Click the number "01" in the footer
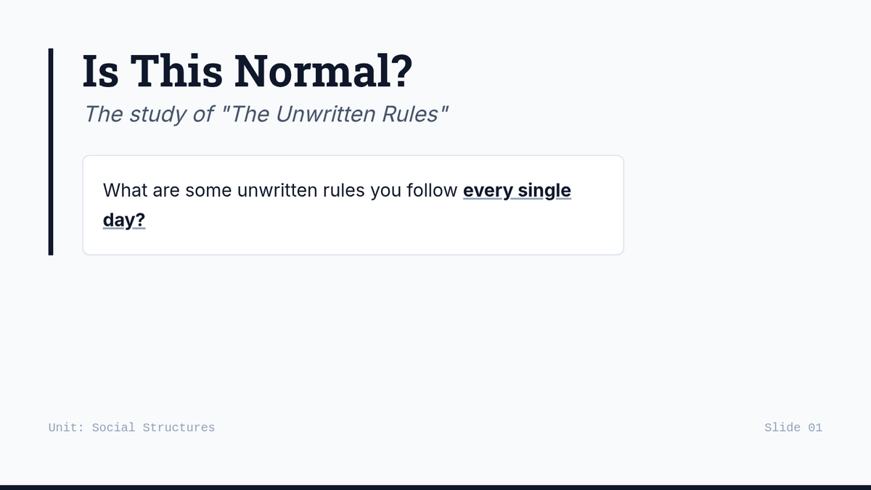 point(815,428)
